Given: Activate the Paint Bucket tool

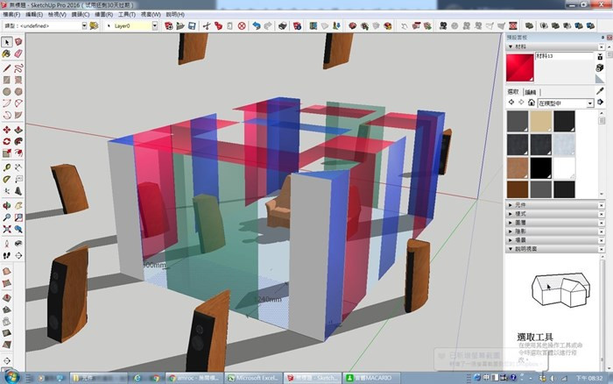Looking at the screenshot, I should [x=7, y=54].
